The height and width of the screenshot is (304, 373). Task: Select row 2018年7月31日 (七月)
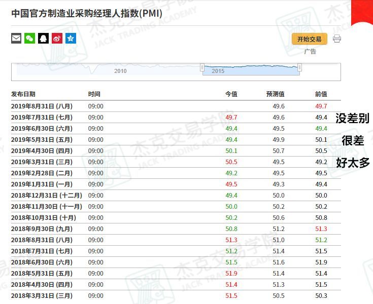point(176,251)
